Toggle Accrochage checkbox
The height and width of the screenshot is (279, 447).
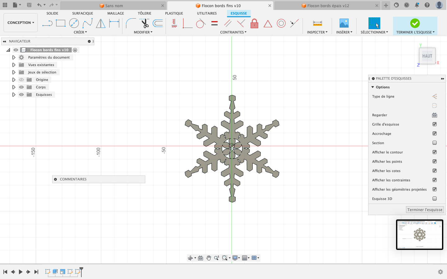click(435, 134)
